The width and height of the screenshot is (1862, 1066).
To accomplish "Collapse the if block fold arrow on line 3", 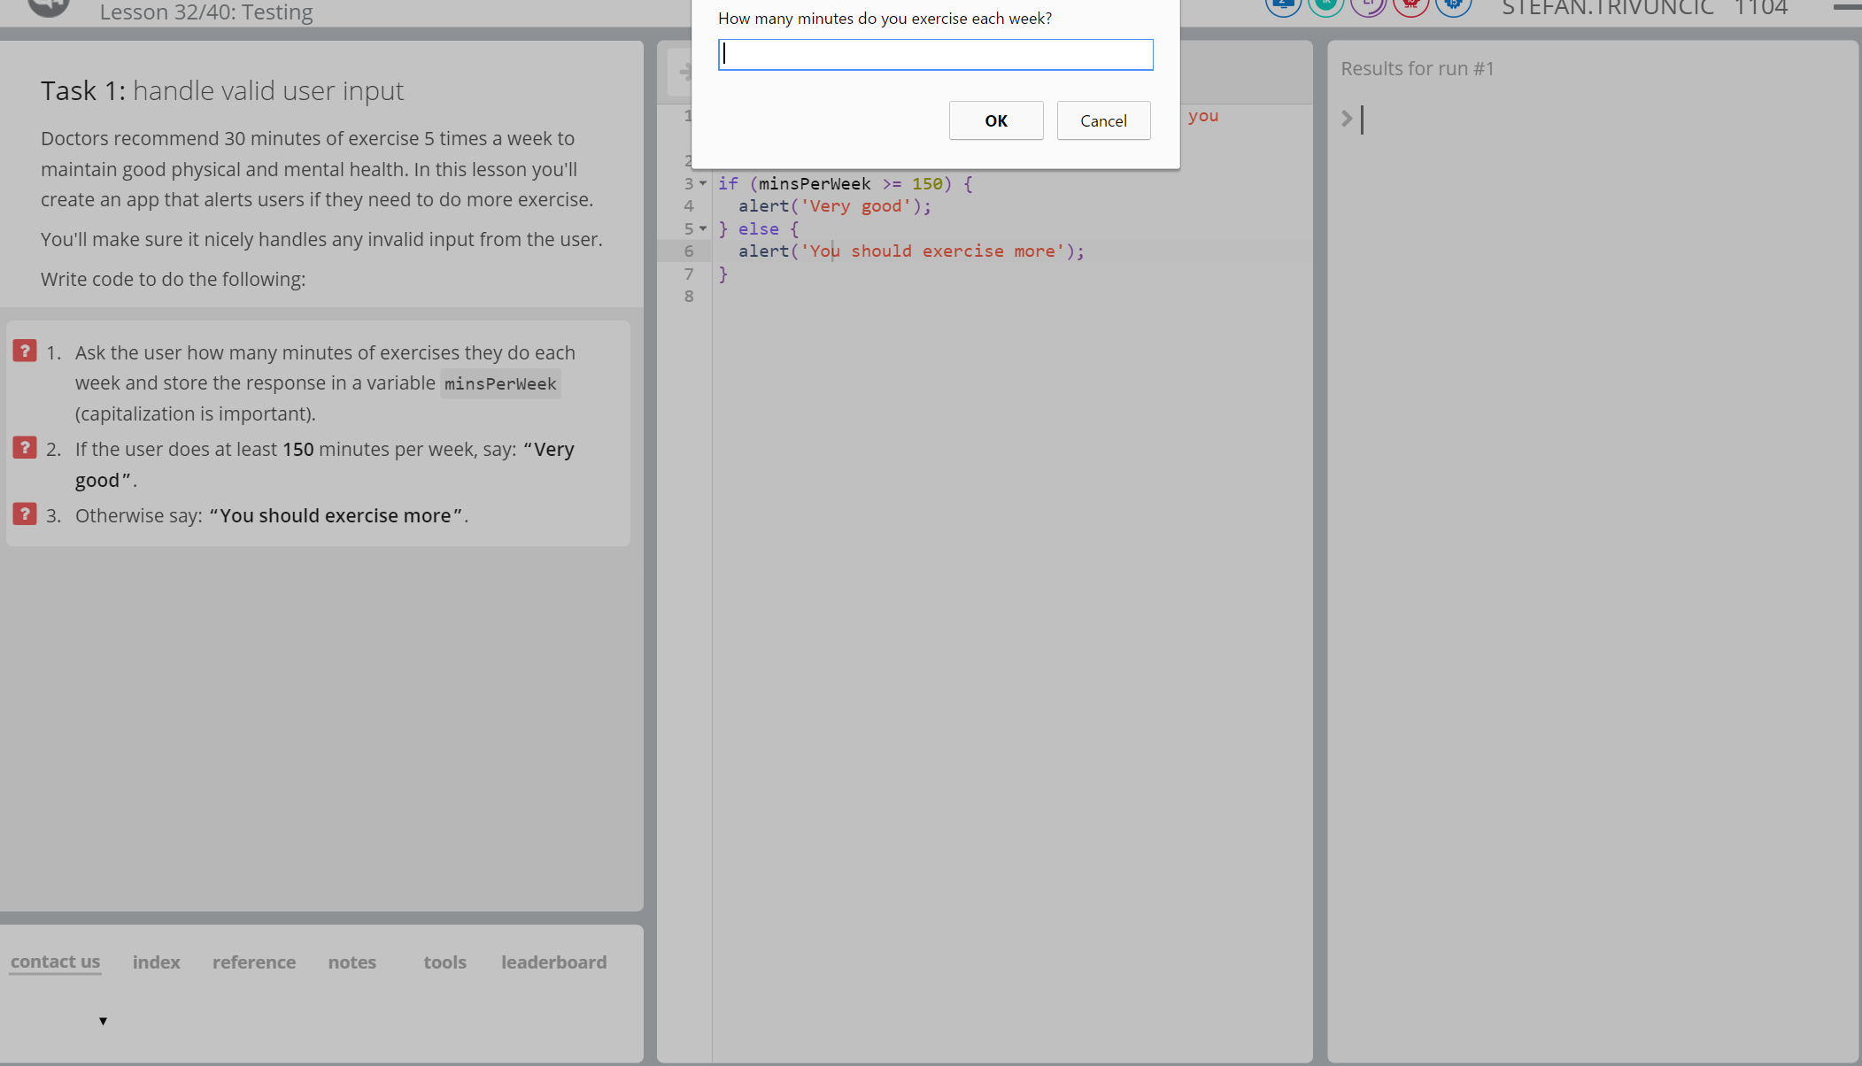I will pos(703,183).
